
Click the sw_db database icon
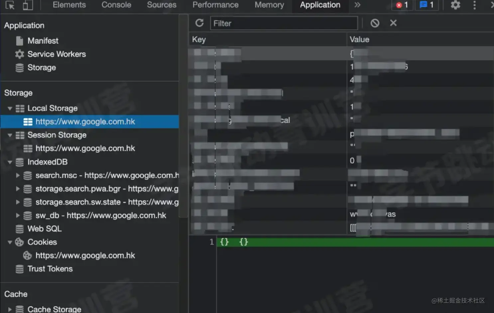point(28,216)
